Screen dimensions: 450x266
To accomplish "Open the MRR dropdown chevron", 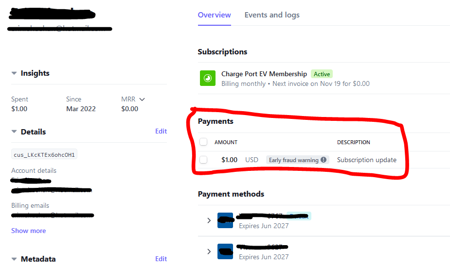I will pos(142,100).
